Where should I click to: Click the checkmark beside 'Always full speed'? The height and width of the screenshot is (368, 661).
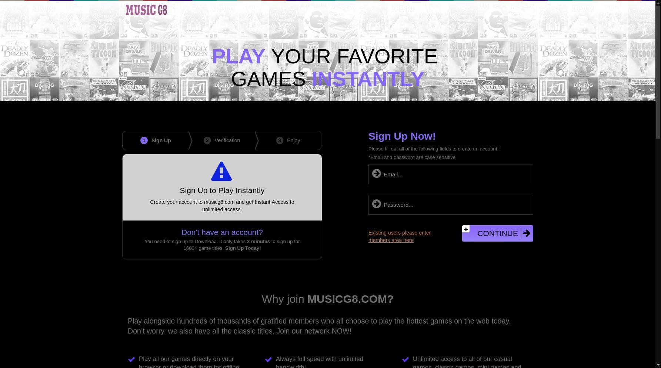268,359
